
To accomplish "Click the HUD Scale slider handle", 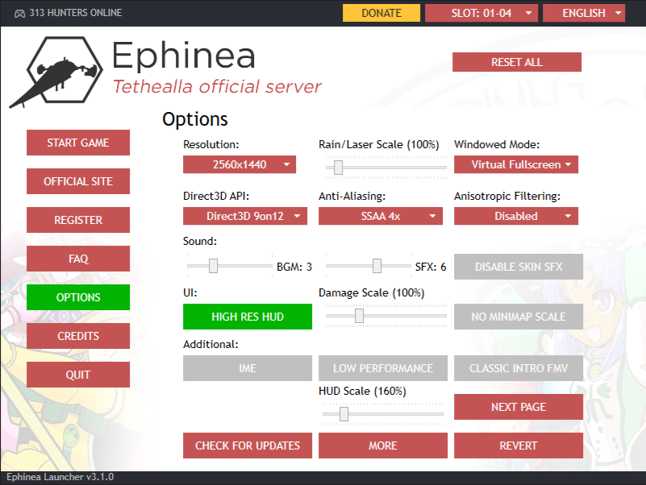I will [344, 414].
